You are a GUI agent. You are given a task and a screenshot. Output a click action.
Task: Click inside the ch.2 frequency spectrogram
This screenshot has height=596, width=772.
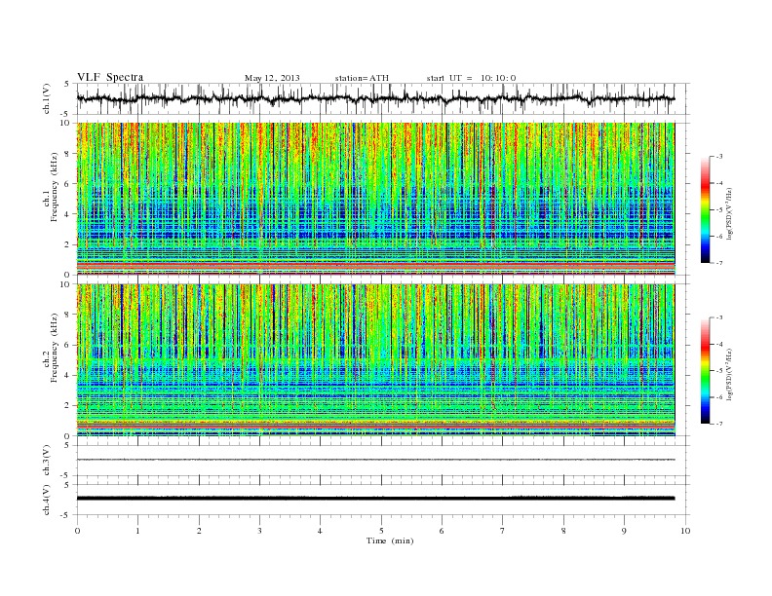[x=376, y=360]
